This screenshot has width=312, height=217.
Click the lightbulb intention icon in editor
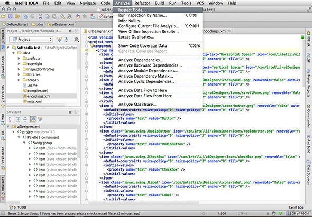(92, 46)
